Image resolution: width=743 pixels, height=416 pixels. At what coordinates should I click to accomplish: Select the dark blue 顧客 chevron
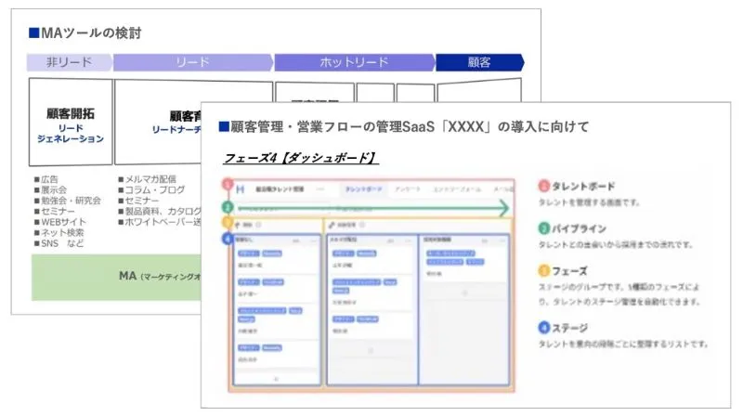(479, 62)
